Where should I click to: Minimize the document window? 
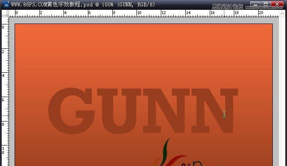[x=256, y=4]
